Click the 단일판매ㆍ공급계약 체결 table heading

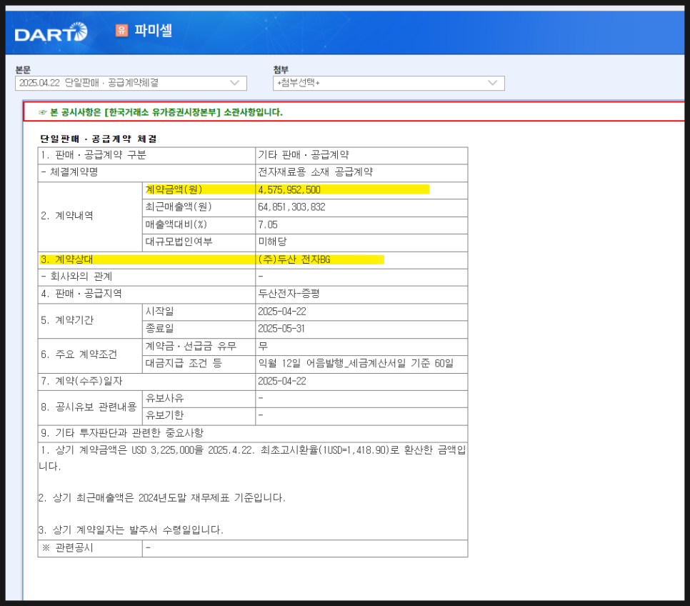coord(98,139)
